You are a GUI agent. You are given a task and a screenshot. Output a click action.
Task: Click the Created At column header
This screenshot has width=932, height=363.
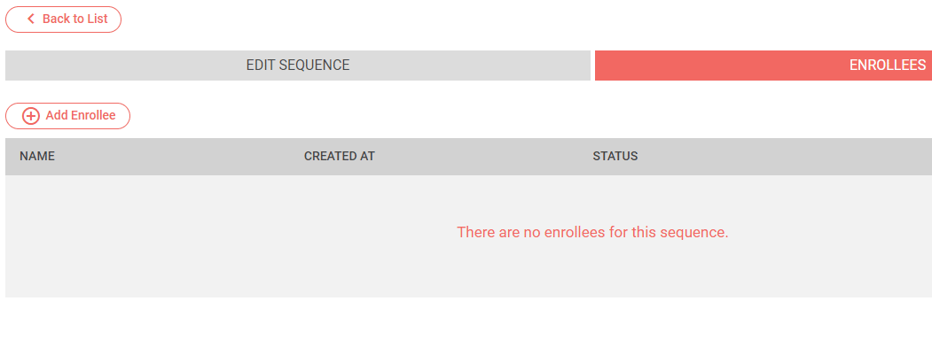[x=340, y=157]
